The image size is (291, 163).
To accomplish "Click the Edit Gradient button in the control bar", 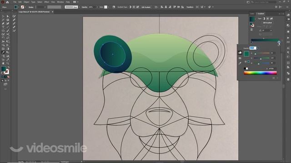I will [x=146, y=7].
